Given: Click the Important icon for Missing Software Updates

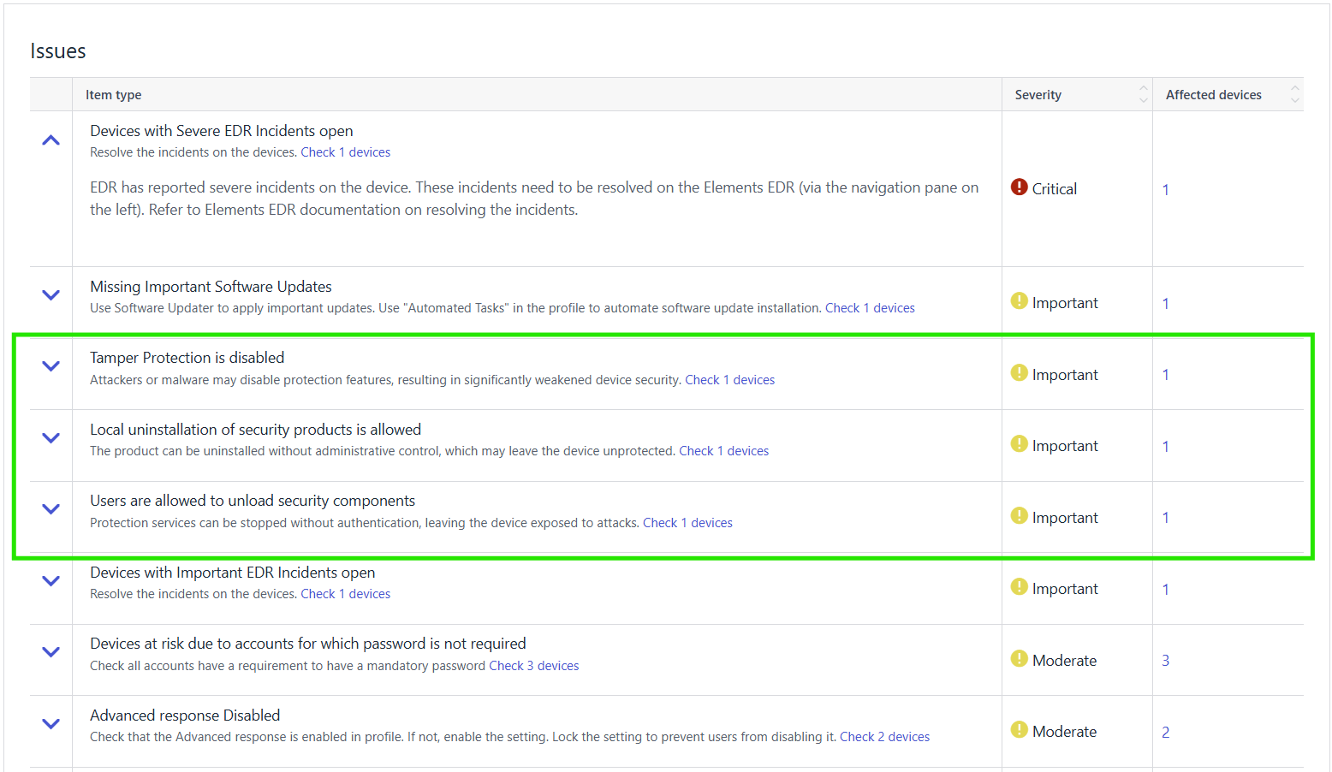Looking at the screenshot, I should pos(1019,300).
